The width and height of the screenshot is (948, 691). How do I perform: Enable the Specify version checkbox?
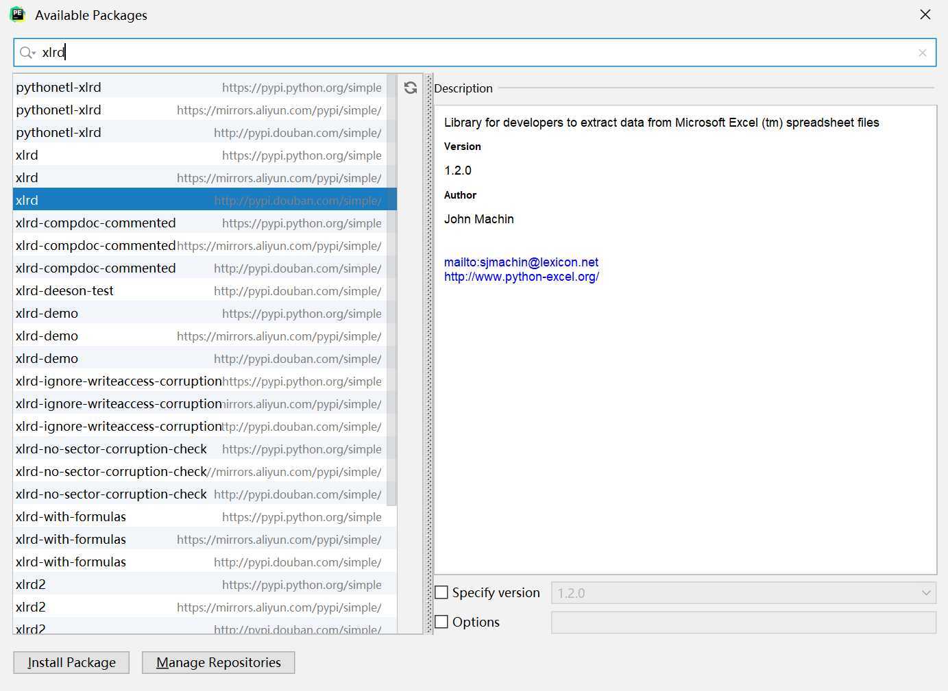point(441,592)
